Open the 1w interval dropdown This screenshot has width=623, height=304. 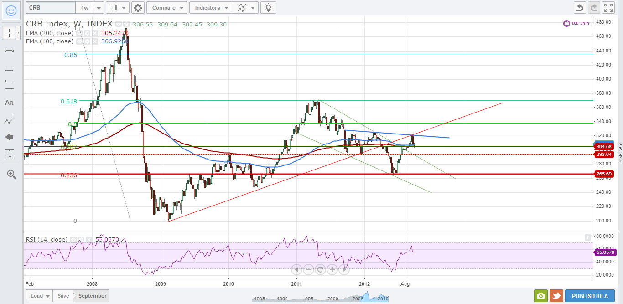(x=99, y=8)
